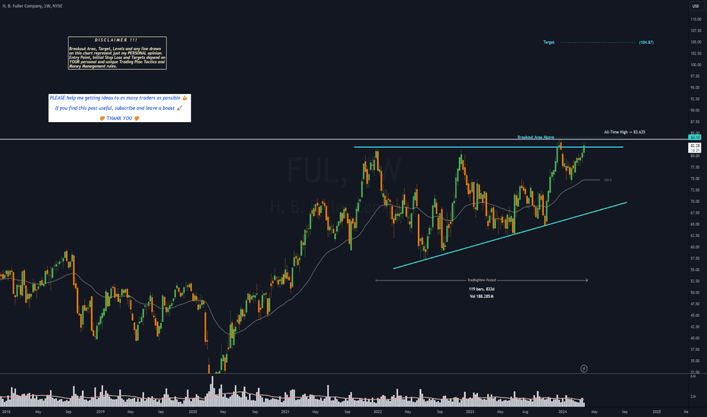Click the 100.00 price axis label

pos(696,65)
